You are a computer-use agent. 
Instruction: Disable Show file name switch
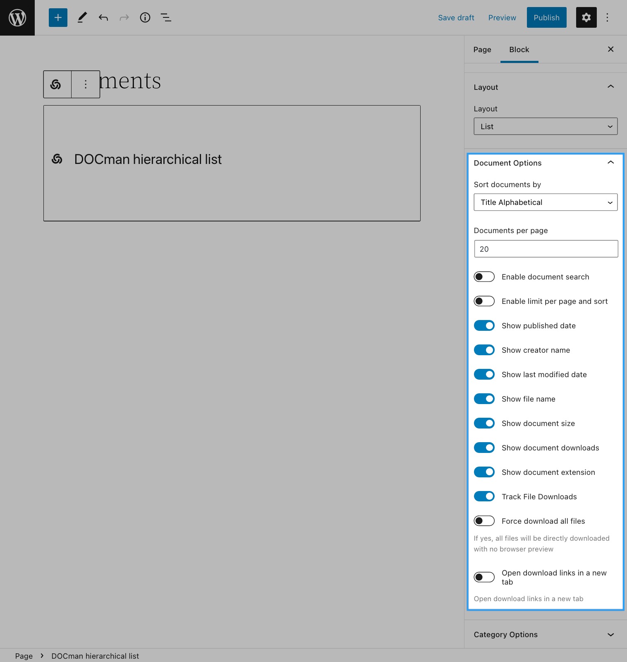pos(484,399)
